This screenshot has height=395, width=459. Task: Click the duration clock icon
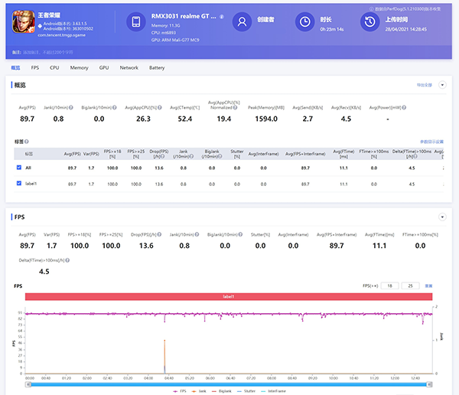(x=304, y=23)
